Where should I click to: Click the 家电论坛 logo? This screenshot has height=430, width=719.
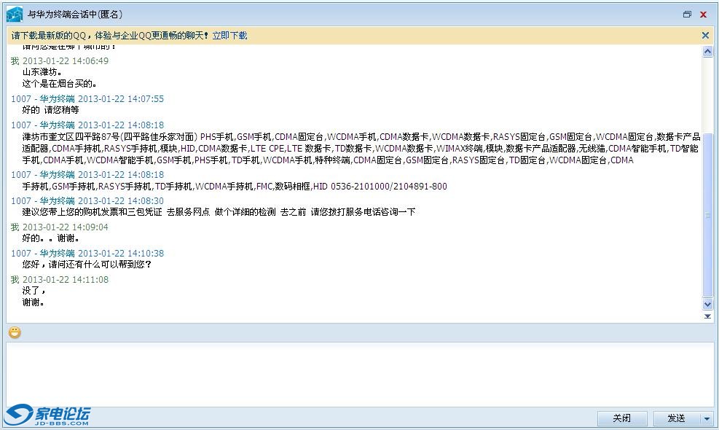point(47,415)
